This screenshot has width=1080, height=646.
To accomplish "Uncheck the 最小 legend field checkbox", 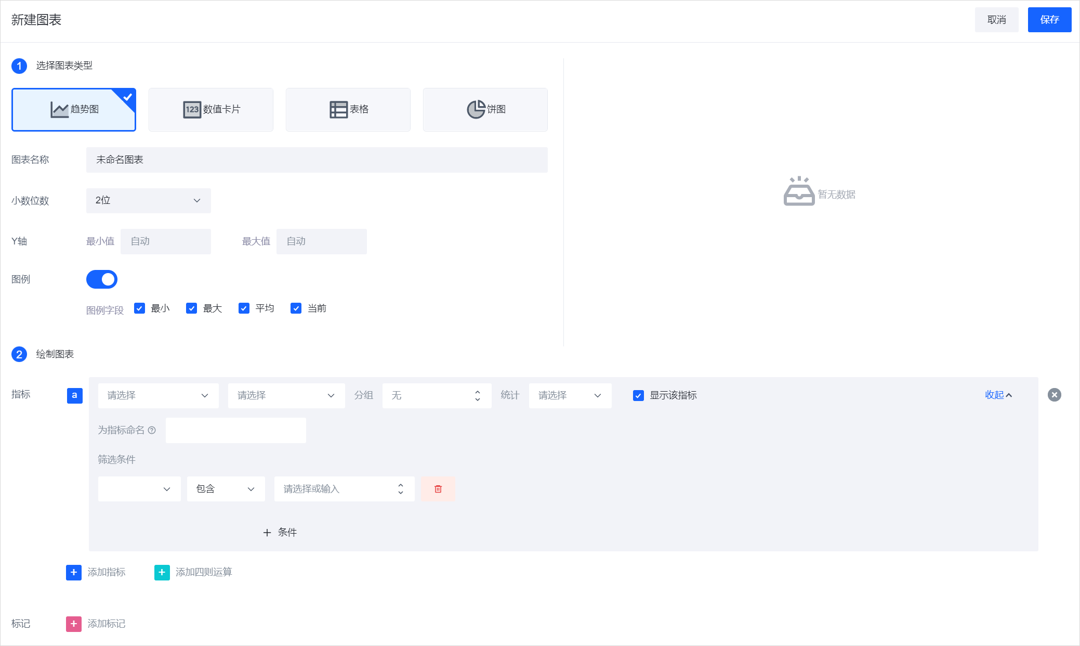I will click(139, 308).
